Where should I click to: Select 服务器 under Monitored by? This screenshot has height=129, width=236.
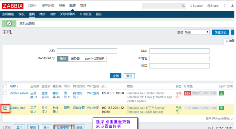click(x=75, y=58)
